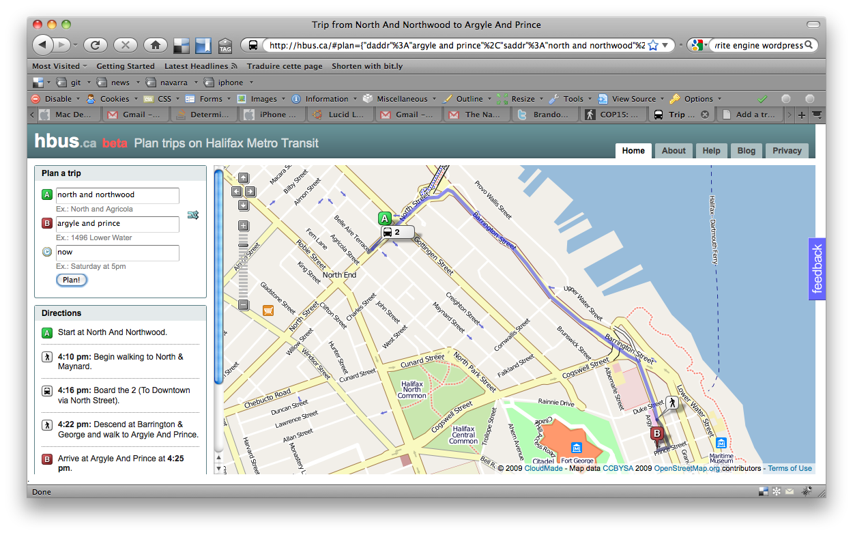Click the search magnifier icon

tap(809, 45)
